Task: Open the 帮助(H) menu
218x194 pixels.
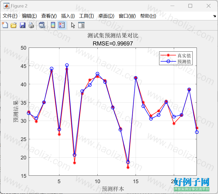Action: click(x=148, y=16)
